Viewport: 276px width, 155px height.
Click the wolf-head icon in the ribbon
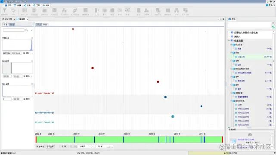click(127, 11)
